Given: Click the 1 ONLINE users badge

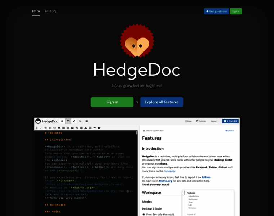Looking at the screenshot, I should [x=230, y=121].
